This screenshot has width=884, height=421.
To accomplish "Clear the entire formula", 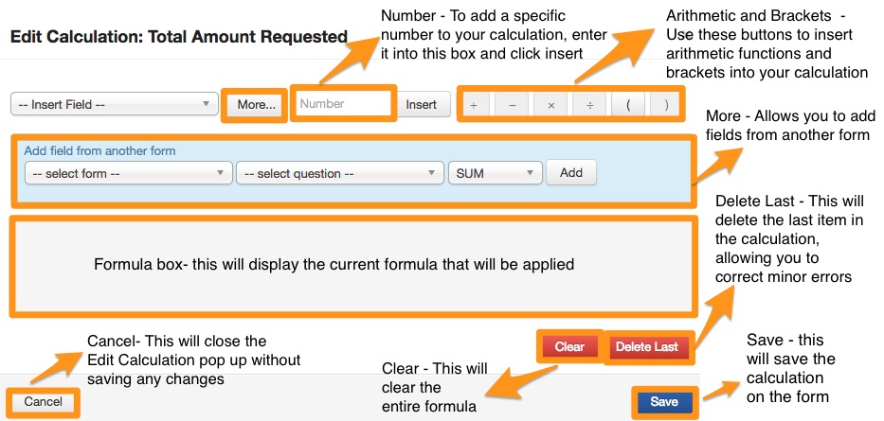I will (x=569, y=347).
